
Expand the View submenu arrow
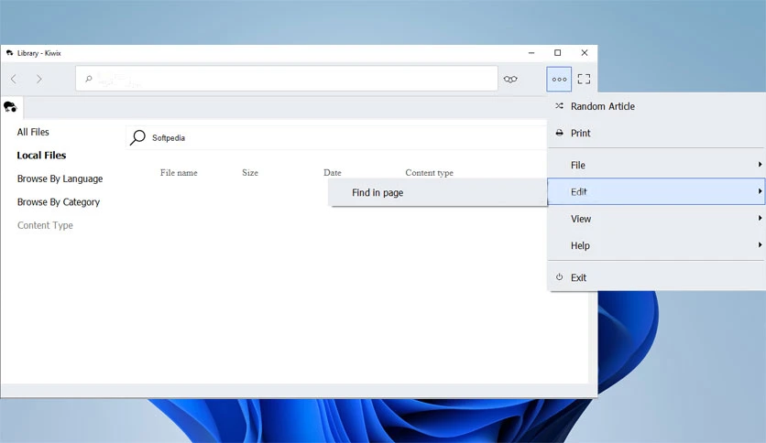click(x=760, y=218)
